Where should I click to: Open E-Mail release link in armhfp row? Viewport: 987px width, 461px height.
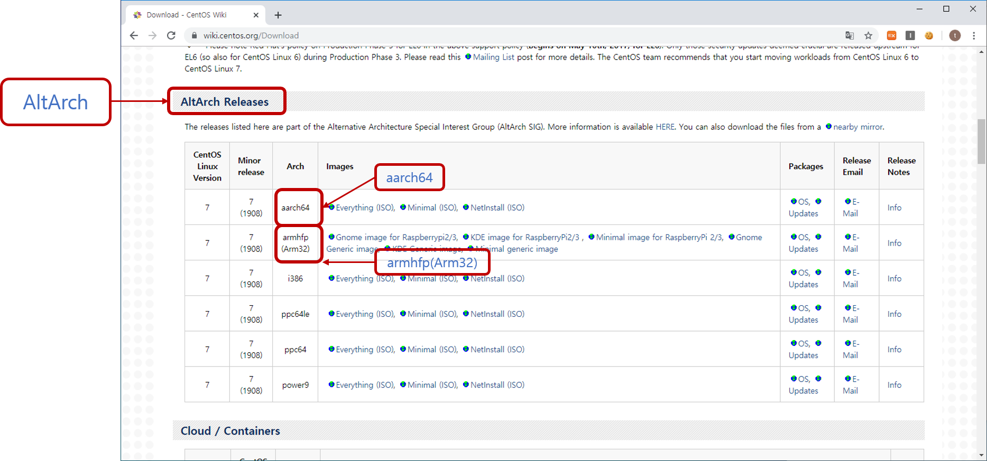[851, 243]
